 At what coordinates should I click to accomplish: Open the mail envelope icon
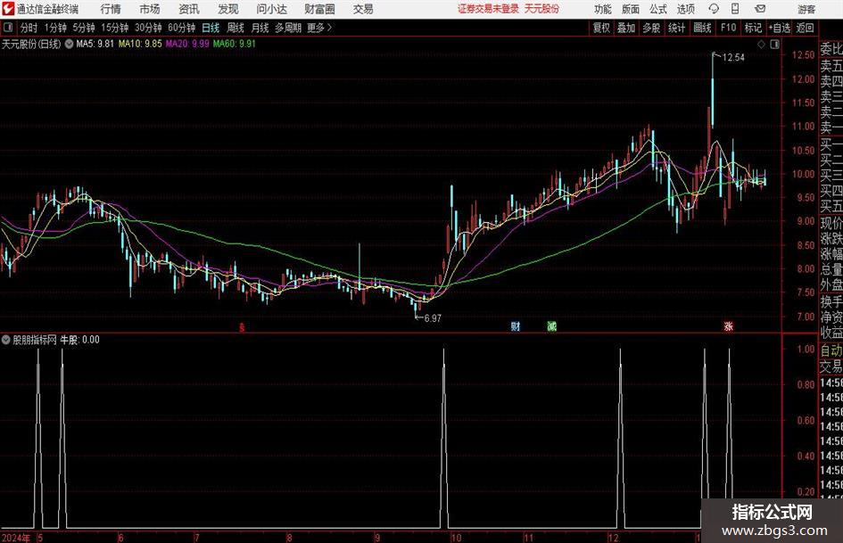click(760, 9)
